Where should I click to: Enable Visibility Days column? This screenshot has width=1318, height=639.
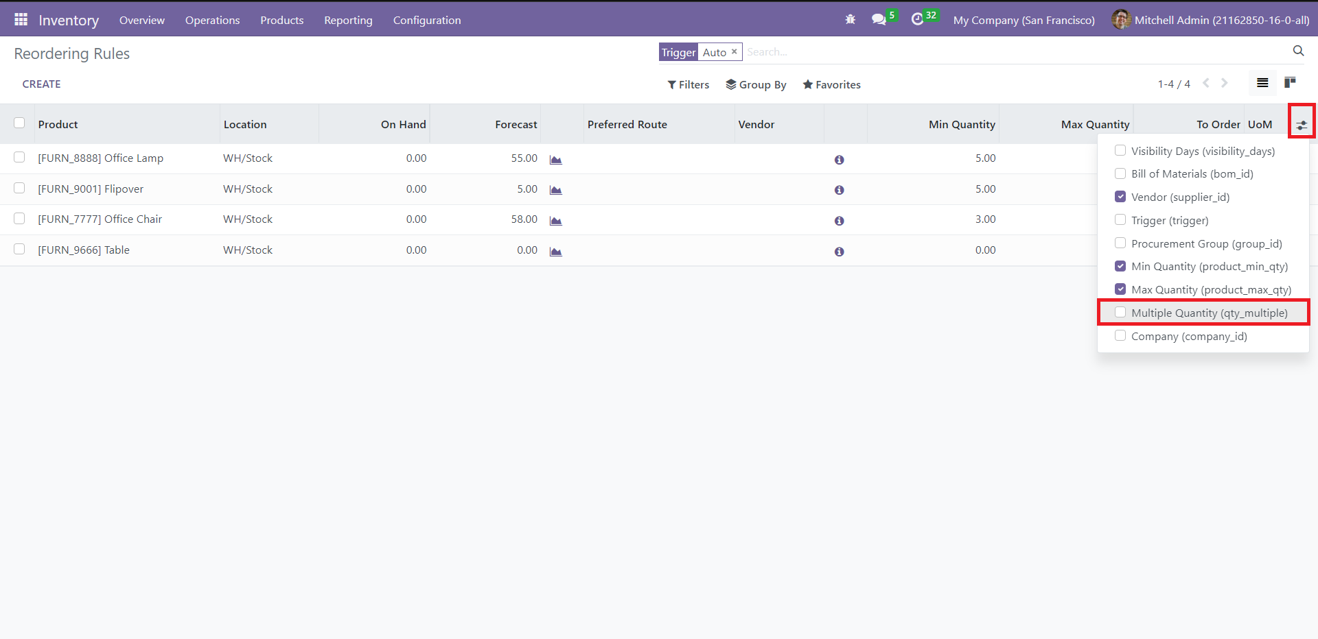point(1120,150)
